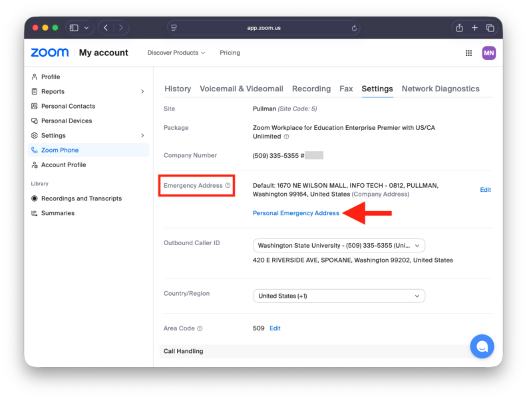Image resolution: width=527 pixels, height=399 pixels.
Task: Open the Personal Emergency Address link
Action: point(295,213)
